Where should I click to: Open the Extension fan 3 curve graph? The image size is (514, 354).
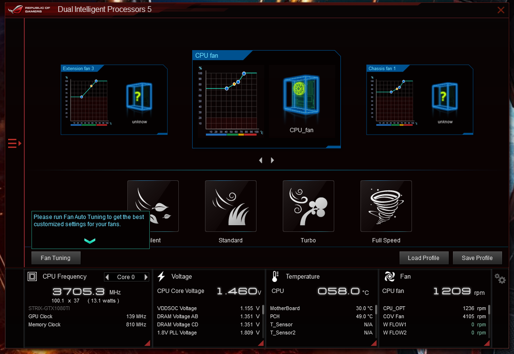pos(88,100)
